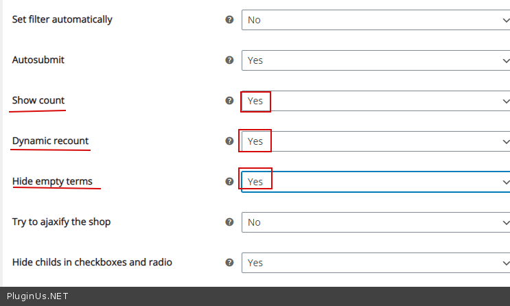Click help icon for Hide childs in checkboxes
This screenshot has height=306, width=510.
click(x=230, y=263)
